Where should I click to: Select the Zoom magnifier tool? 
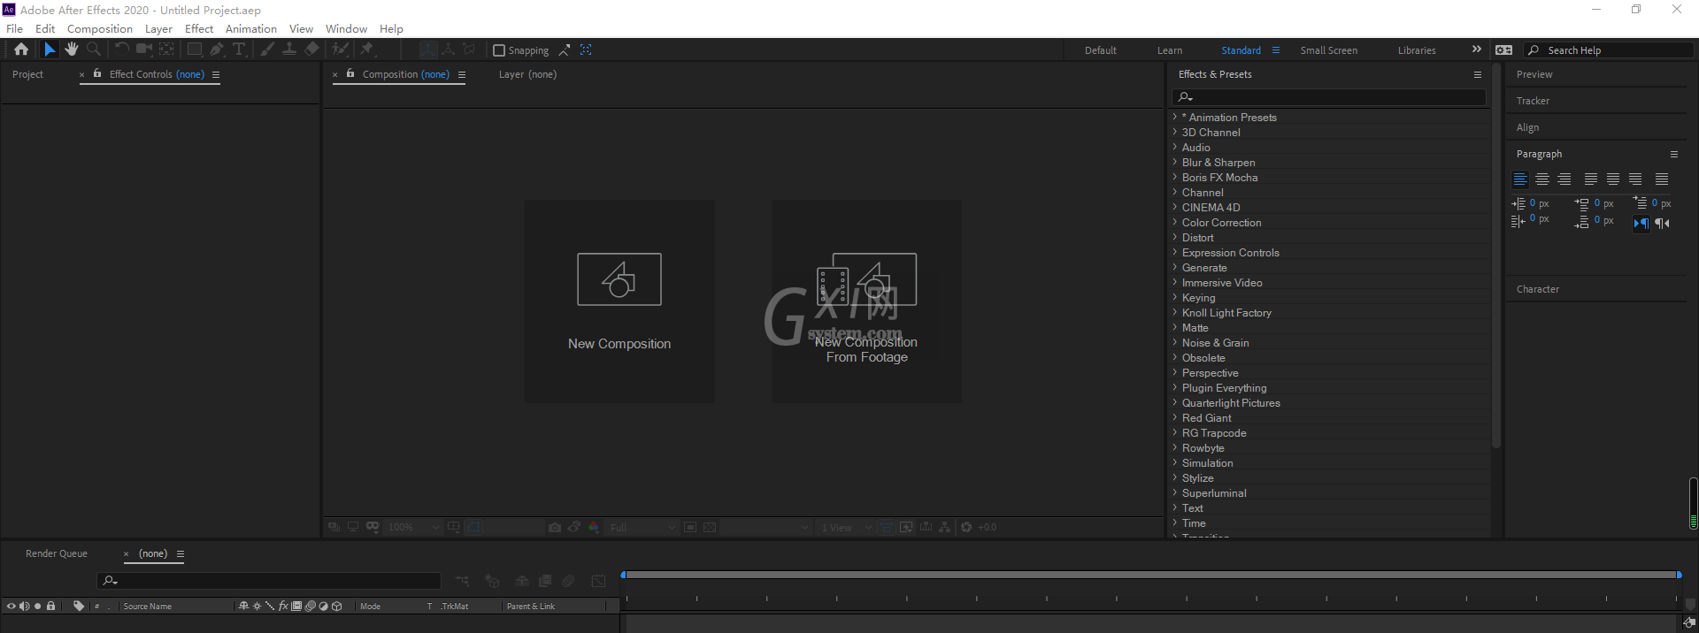(93, 50)
